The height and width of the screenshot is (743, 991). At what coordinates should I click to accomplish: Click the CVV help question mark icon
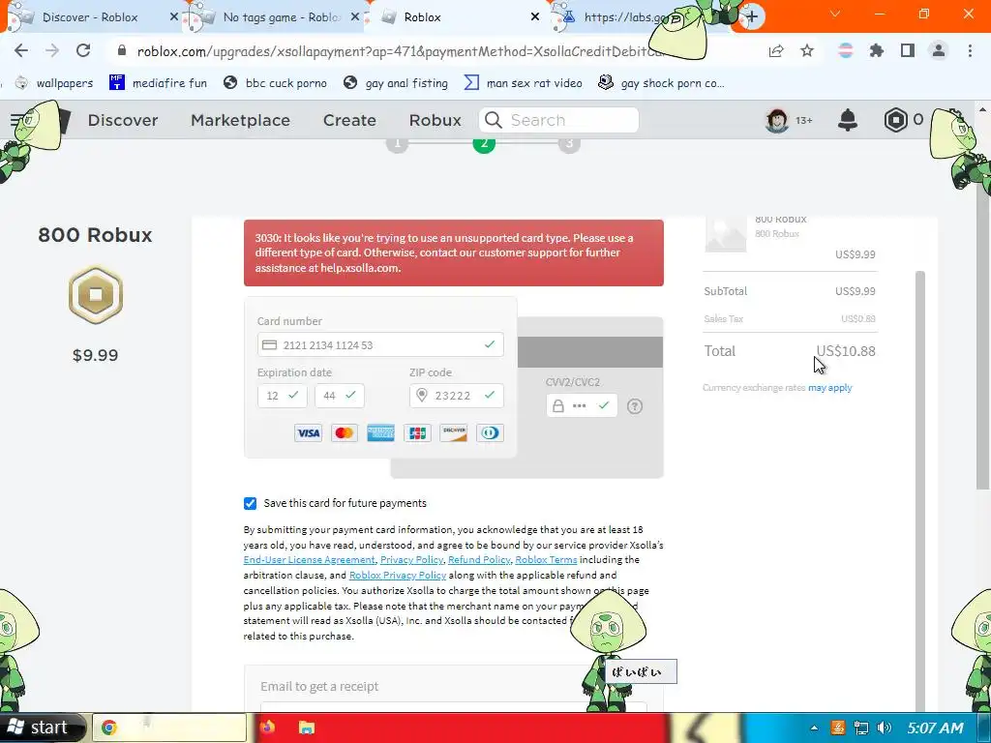pos(635,406)
